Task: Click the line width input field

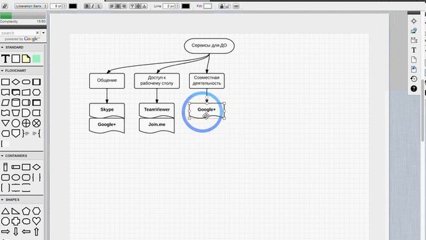Action: [x=169, y=6]
